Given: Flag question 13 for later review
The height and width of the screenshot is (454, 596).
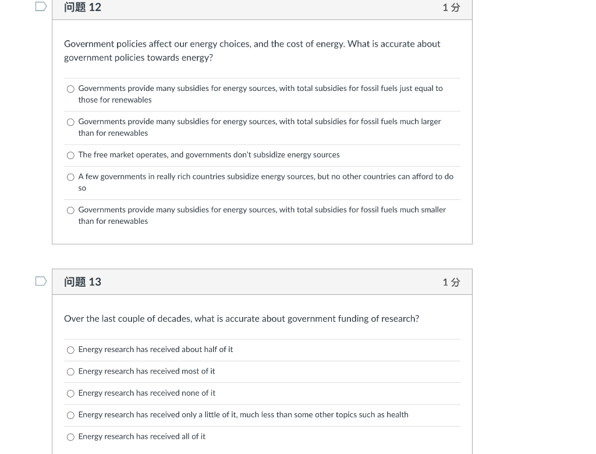Looking at the screenshot, I should 40,280.
